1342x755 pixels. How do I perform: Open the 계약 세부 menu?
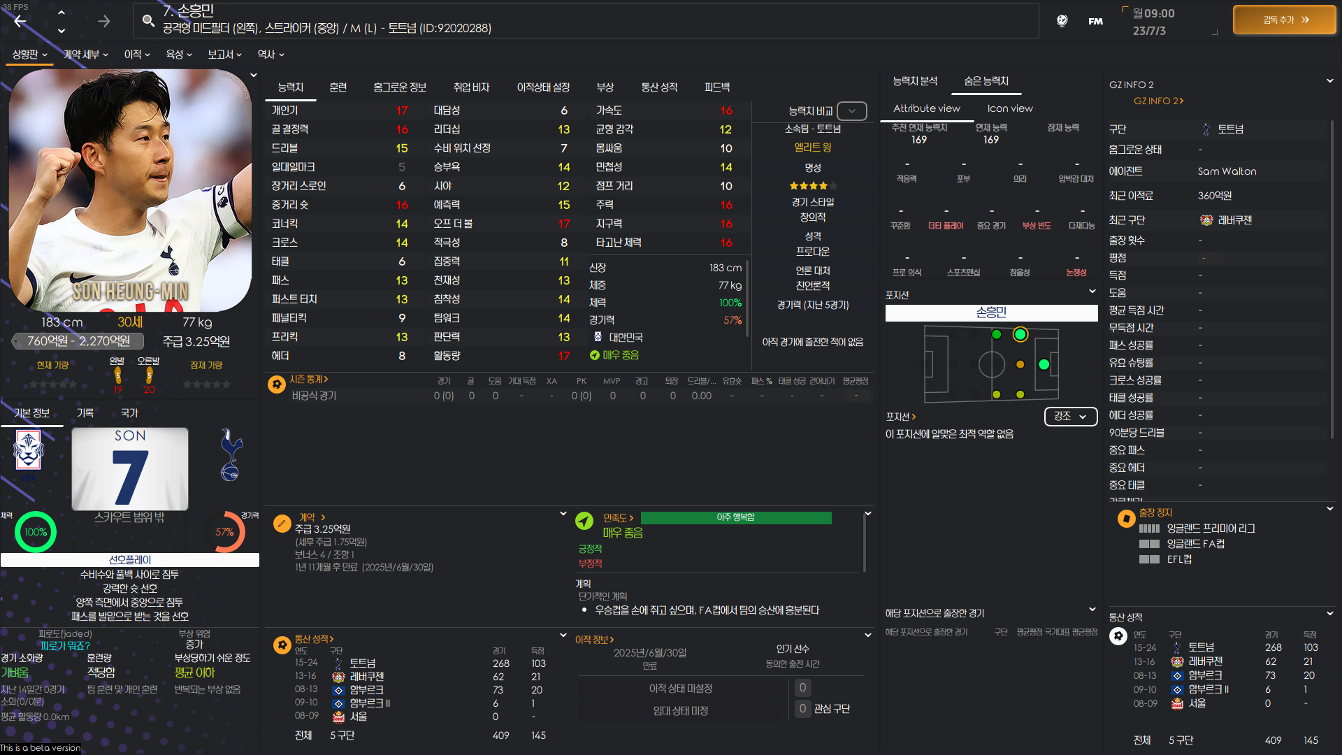(85, 55)
